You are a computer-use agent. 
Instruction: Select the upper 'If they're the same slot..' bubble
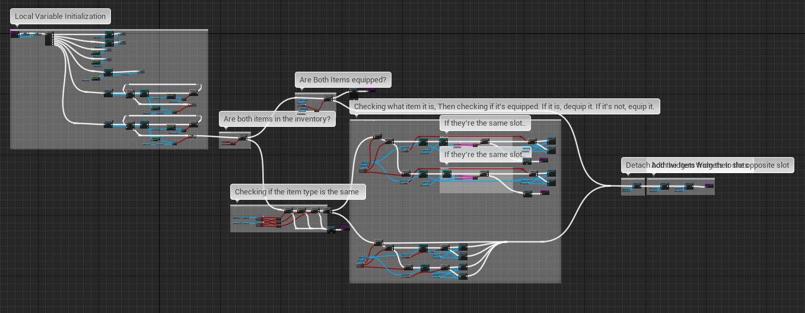point(485,124)
